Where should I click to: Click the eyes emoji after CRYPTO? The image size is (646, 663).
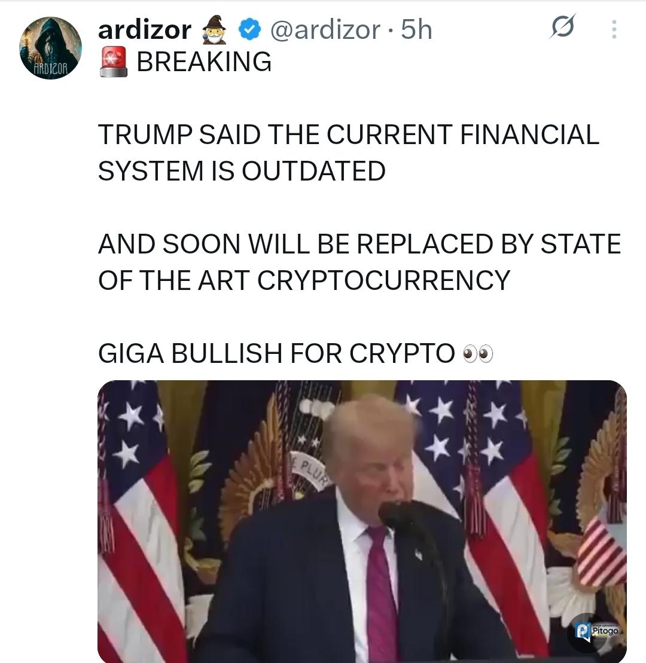click(478, 354)
